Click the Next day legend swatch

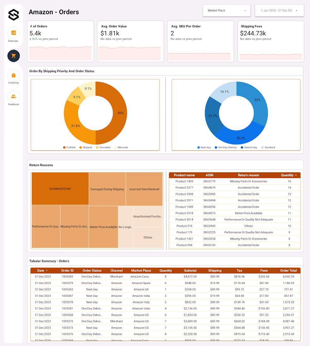(x=198, y=148)
